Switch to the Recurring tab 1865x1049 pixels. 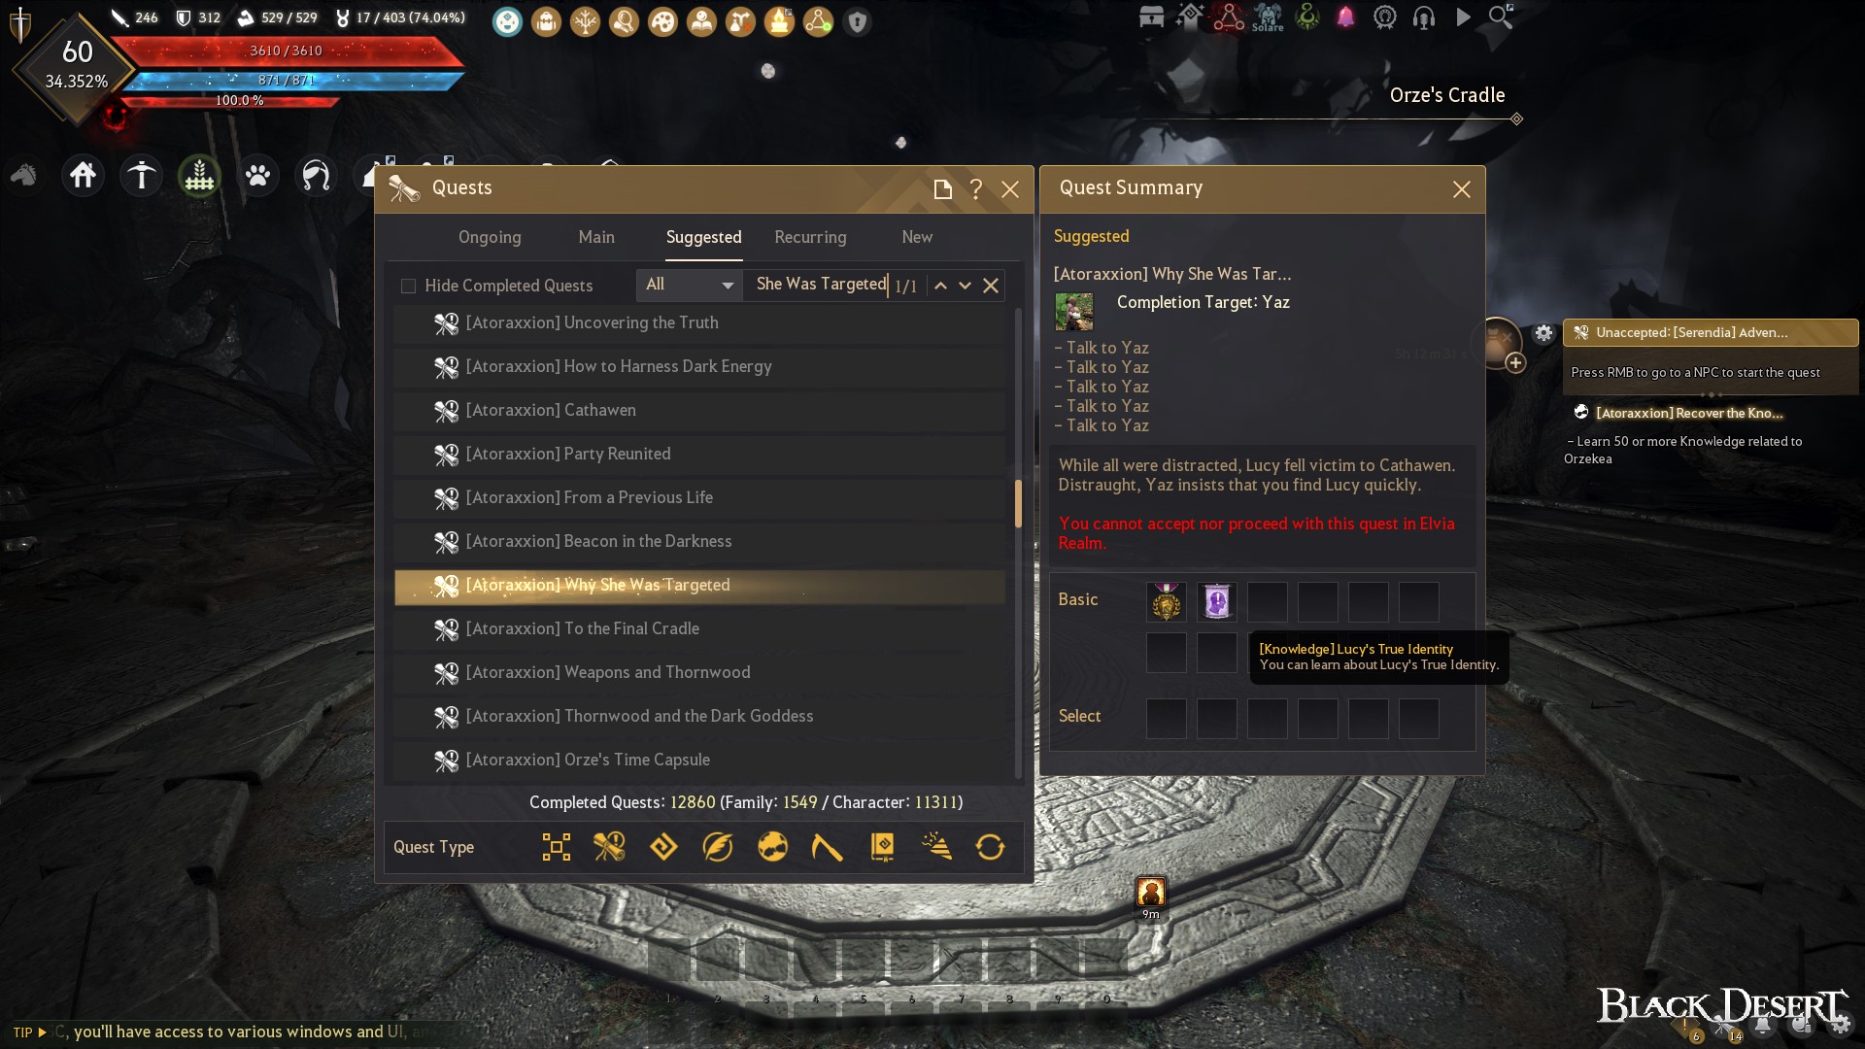pos(810,237)
